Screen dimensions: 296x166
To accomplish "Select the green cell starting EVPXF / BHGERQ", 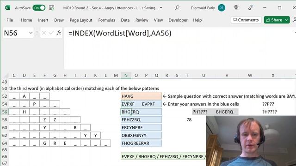I will (x=163, y=156).
